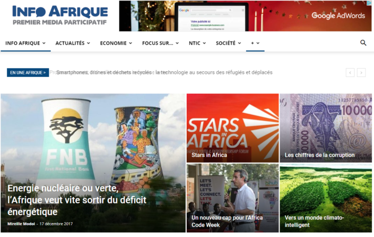Open the Société menu item
The image size is (374, 237).
click(228, 43)
